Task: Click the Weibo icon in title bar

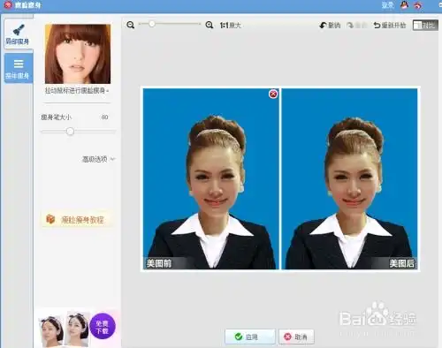Action: coord(417,5)
